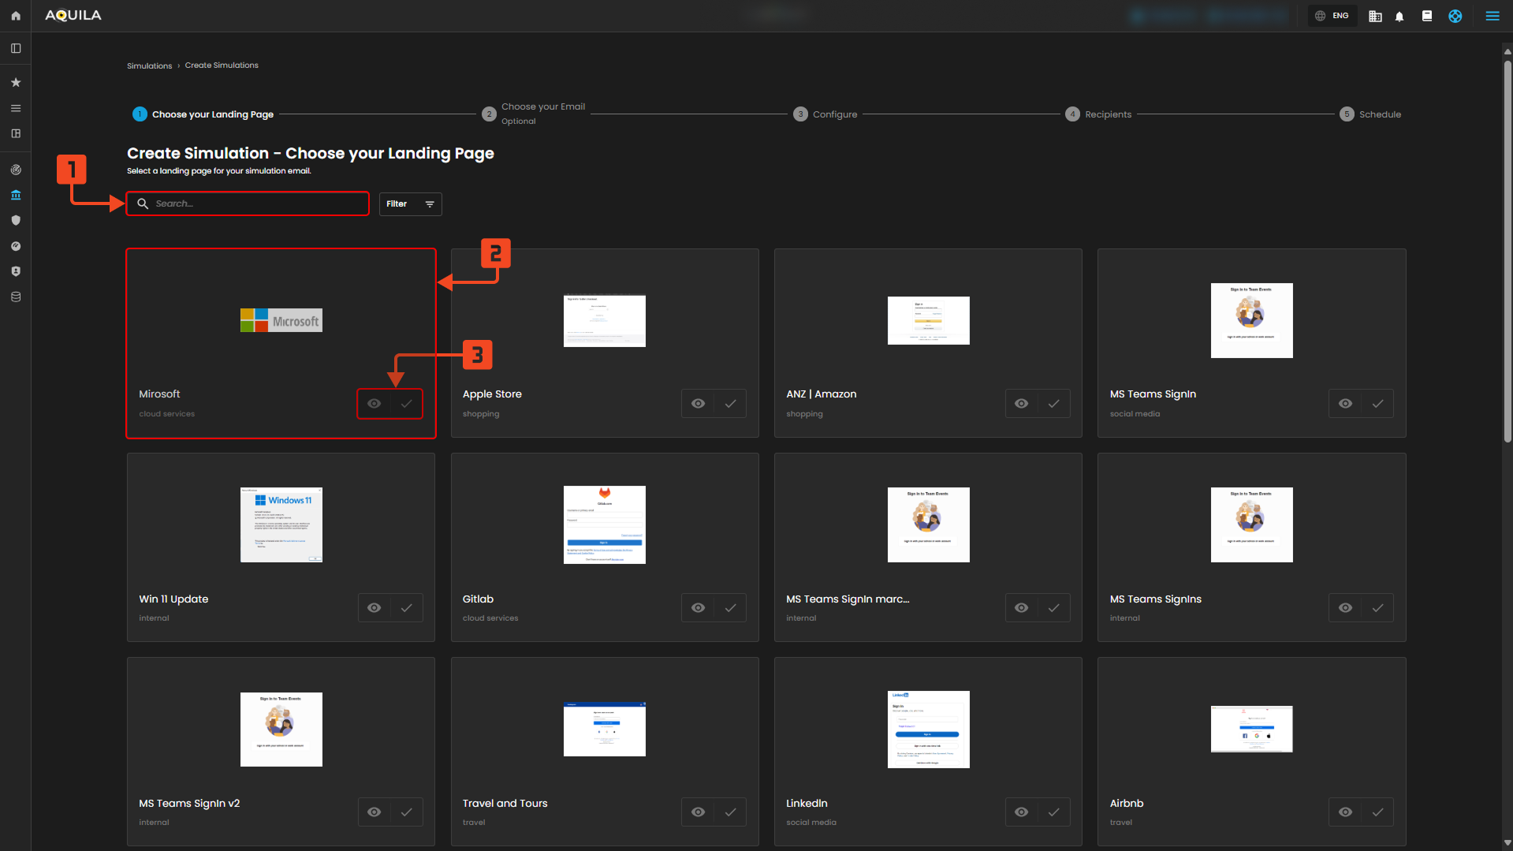Go to the Configure step
Screen dimensions: 1513x851
834,114
